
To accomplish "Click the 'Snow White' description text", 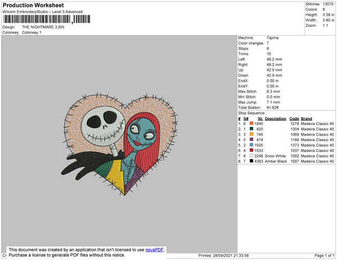I will (x=275, y=156).
